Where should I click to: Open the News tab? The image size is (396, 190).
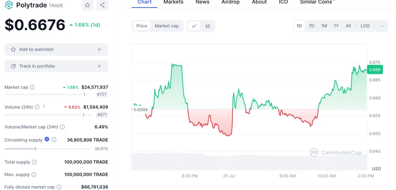(x=203, y=2)
